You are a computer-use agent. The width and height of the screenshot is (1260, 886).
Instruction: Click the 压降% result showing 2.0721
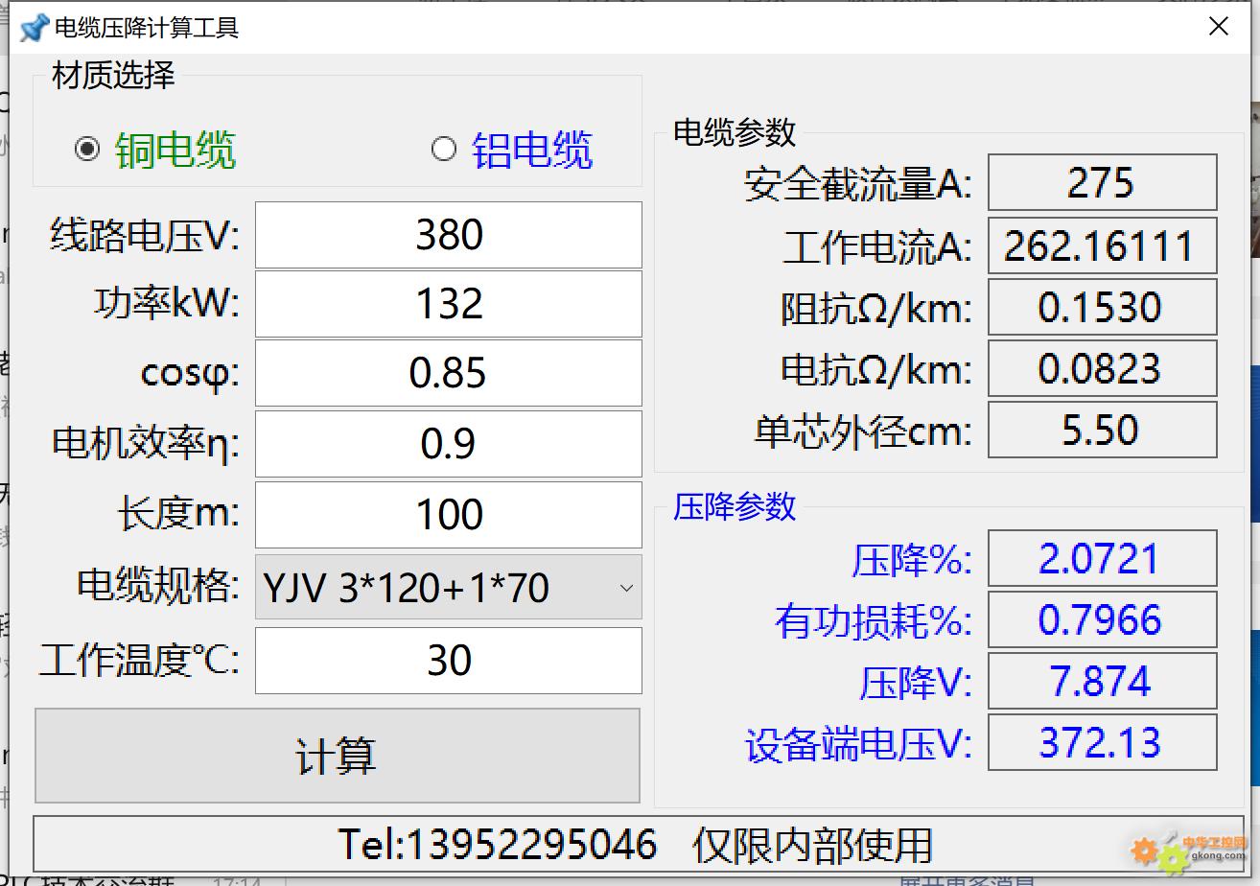pos(1101,558)
